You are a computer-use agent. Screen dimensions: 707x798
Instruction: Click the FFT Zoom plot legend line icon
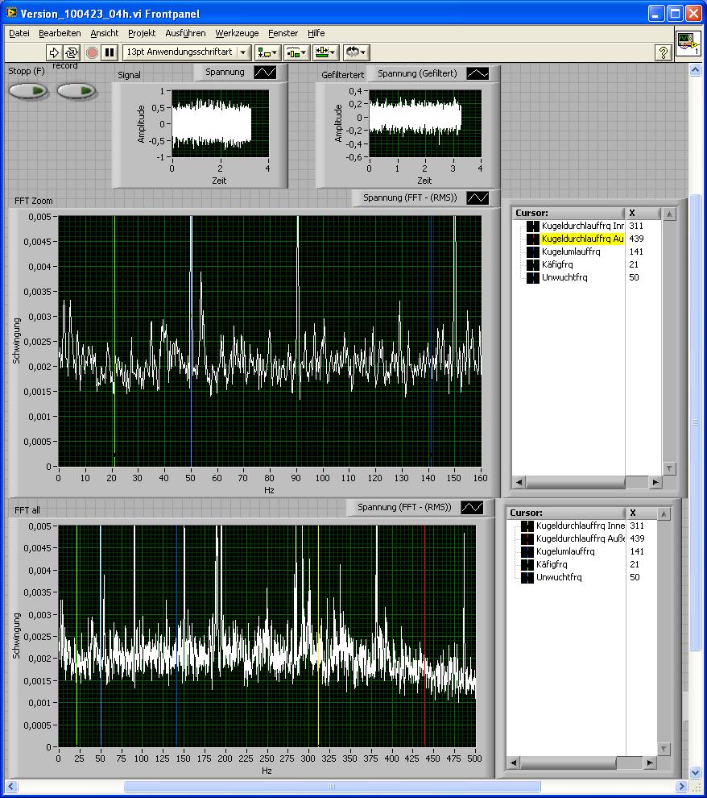478,197
